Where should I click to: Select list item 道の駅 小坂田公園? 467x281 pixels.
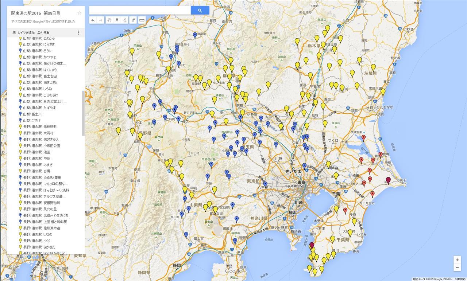click(42, 146)
